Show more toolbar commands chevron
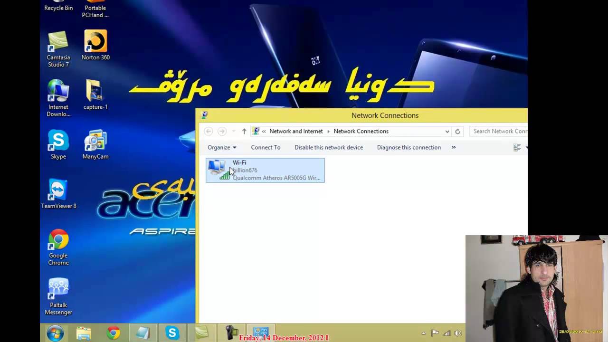This screenshot has height=342, width=608. pos(454,147)
